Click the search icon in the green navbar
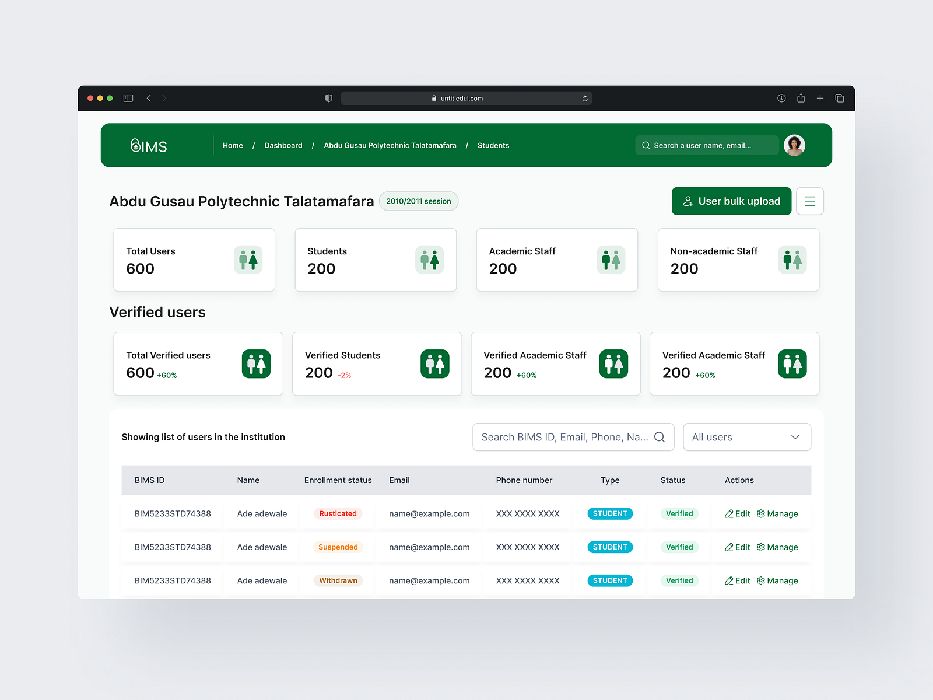The height and width of the screenshot is (700, 933). (x=646, y=145)
